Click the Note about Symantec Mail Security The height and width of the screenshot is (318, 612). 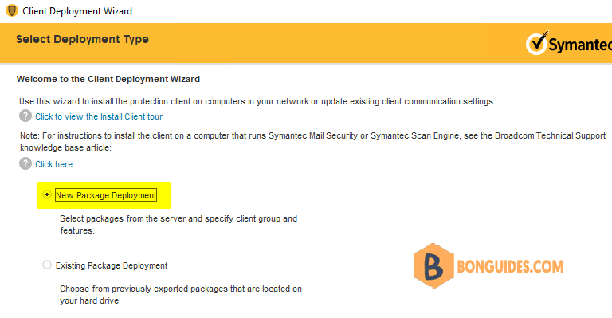click(312, 142)
